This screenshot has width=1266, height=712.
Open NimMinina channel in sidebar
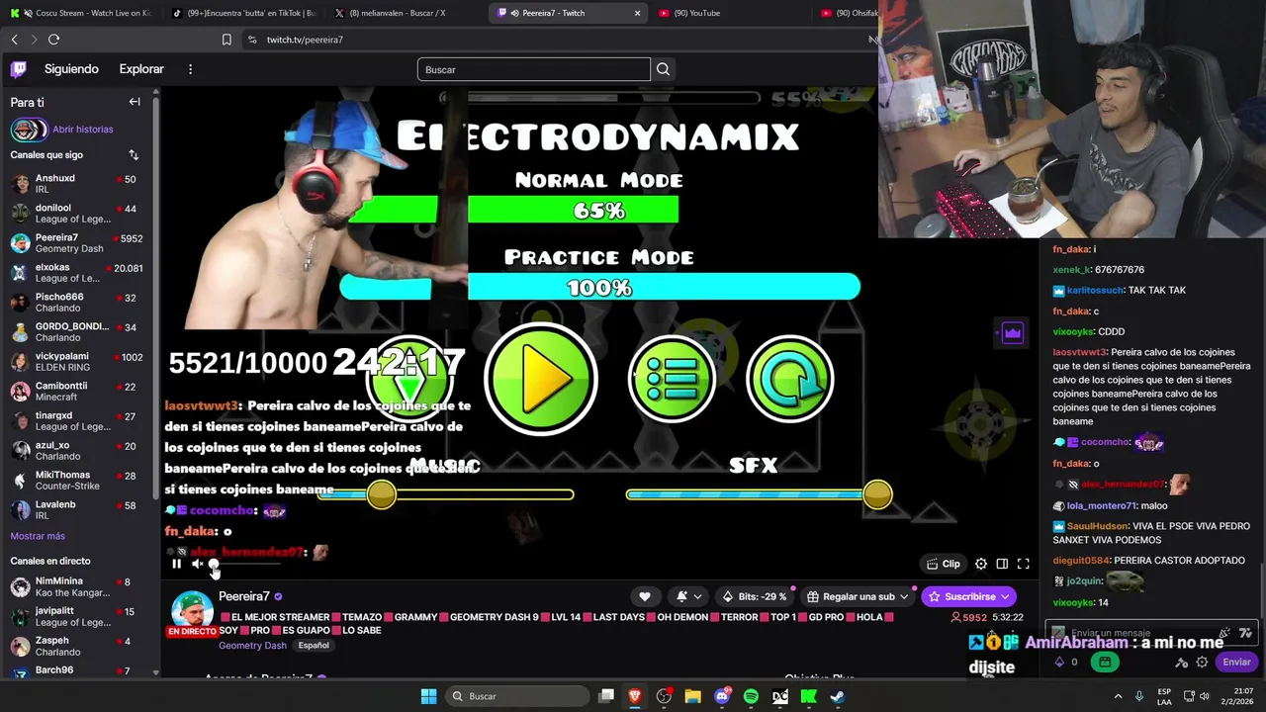[79, 586]
